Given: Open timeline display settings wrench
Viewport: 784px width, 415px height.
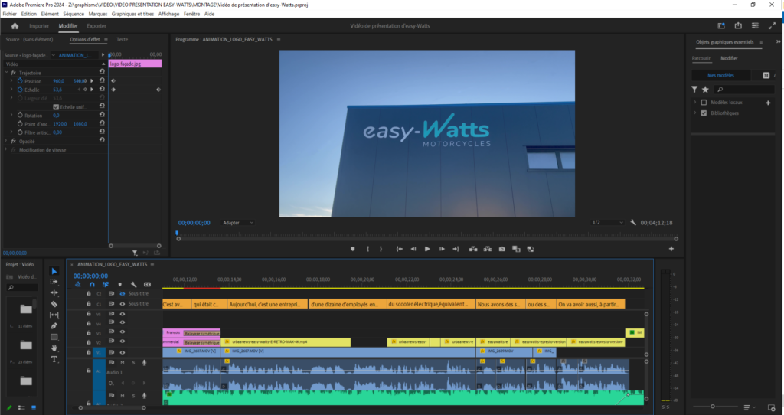Looking at the screenshot, I should 133,285.
